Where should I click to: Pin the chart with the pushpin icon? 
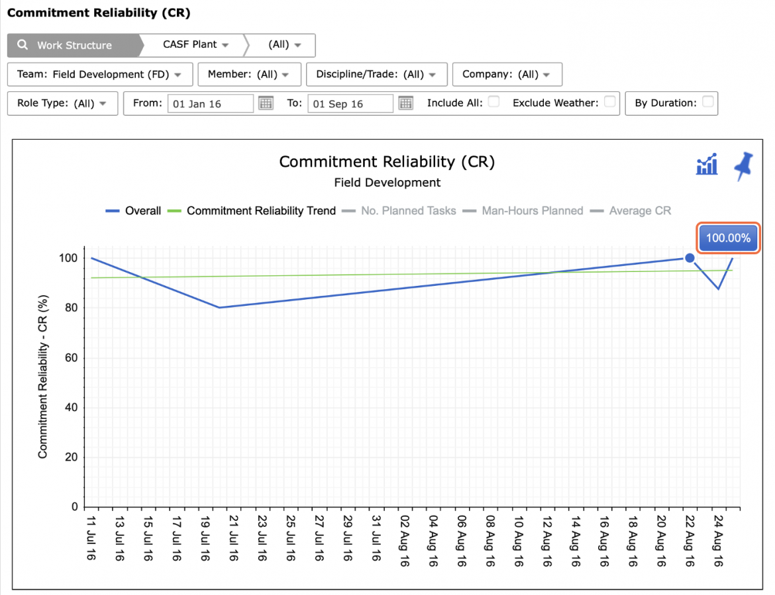(743, 166)
